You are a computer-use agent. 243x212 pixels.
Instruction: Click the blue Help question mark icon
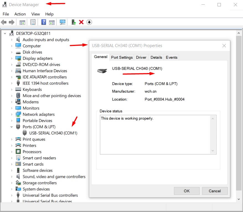[44, 22]
